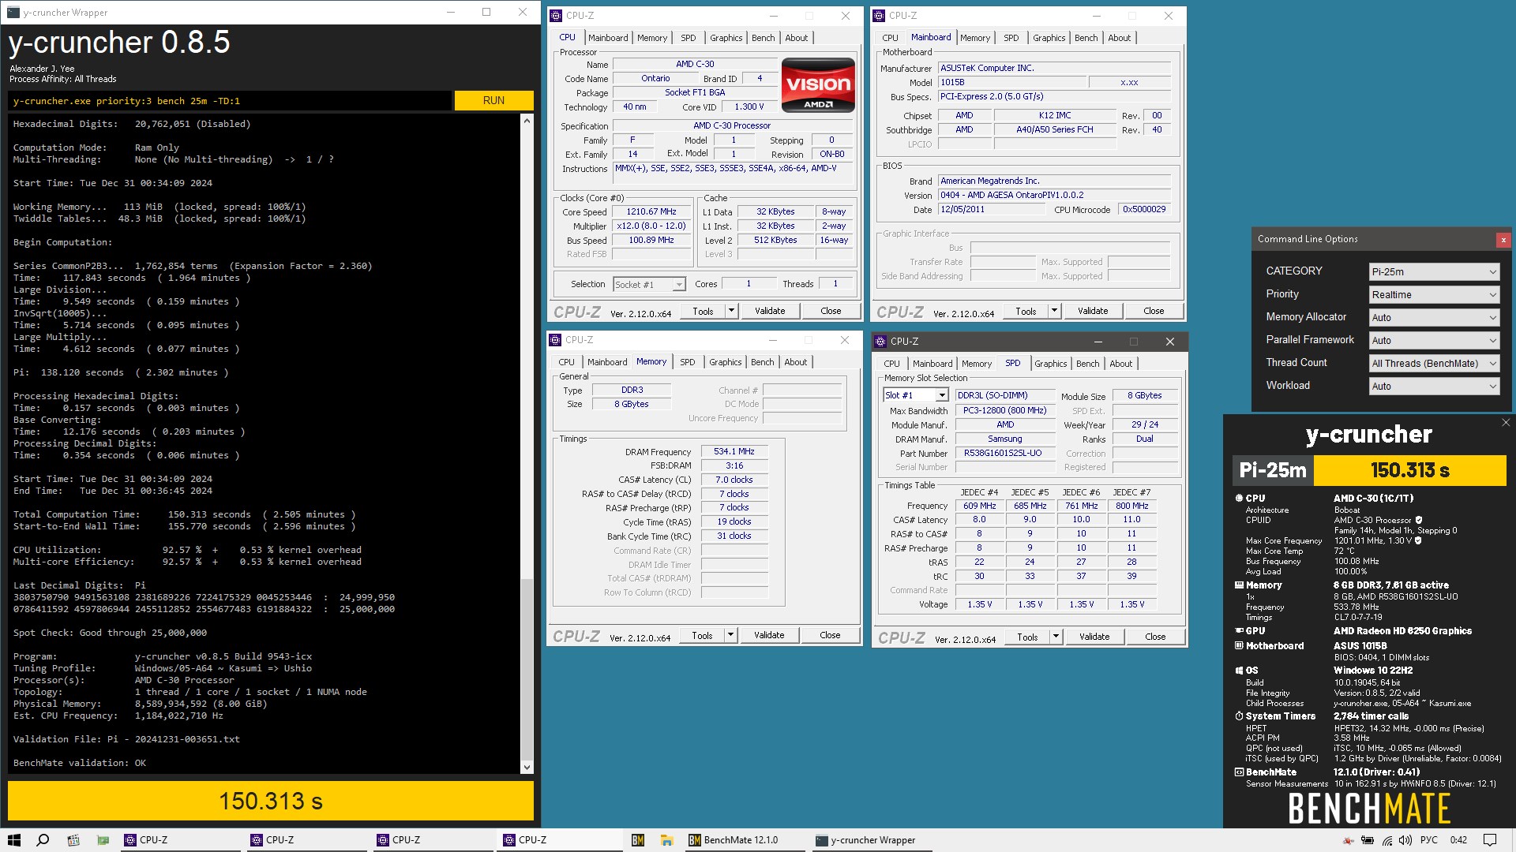Open the CATEGORY dropdown showing Pi-25m

tap(1434, 271)
